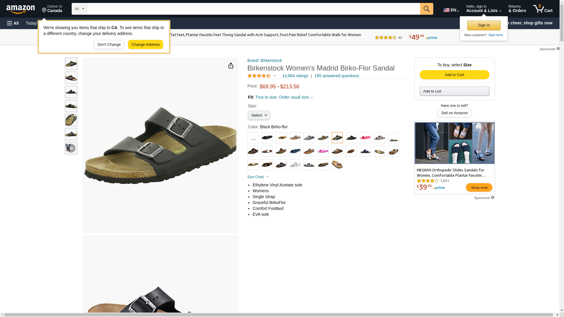Click in the Amazon search field
564x317 pixels.
(253, 9)
